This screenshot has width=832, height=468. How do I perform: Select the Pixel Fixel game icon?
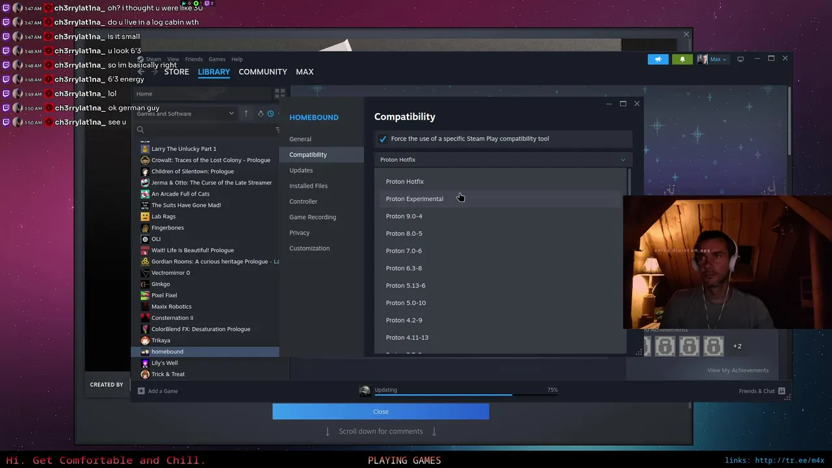click(x=145, y=295)
